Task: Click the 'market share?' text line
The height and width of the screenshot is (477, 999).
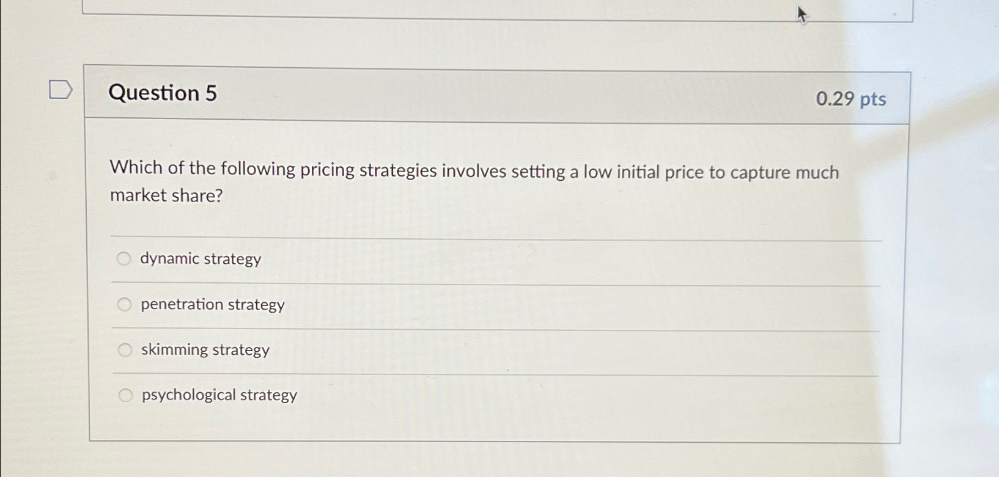Action: pyautogui.click(x=166, y=195)
